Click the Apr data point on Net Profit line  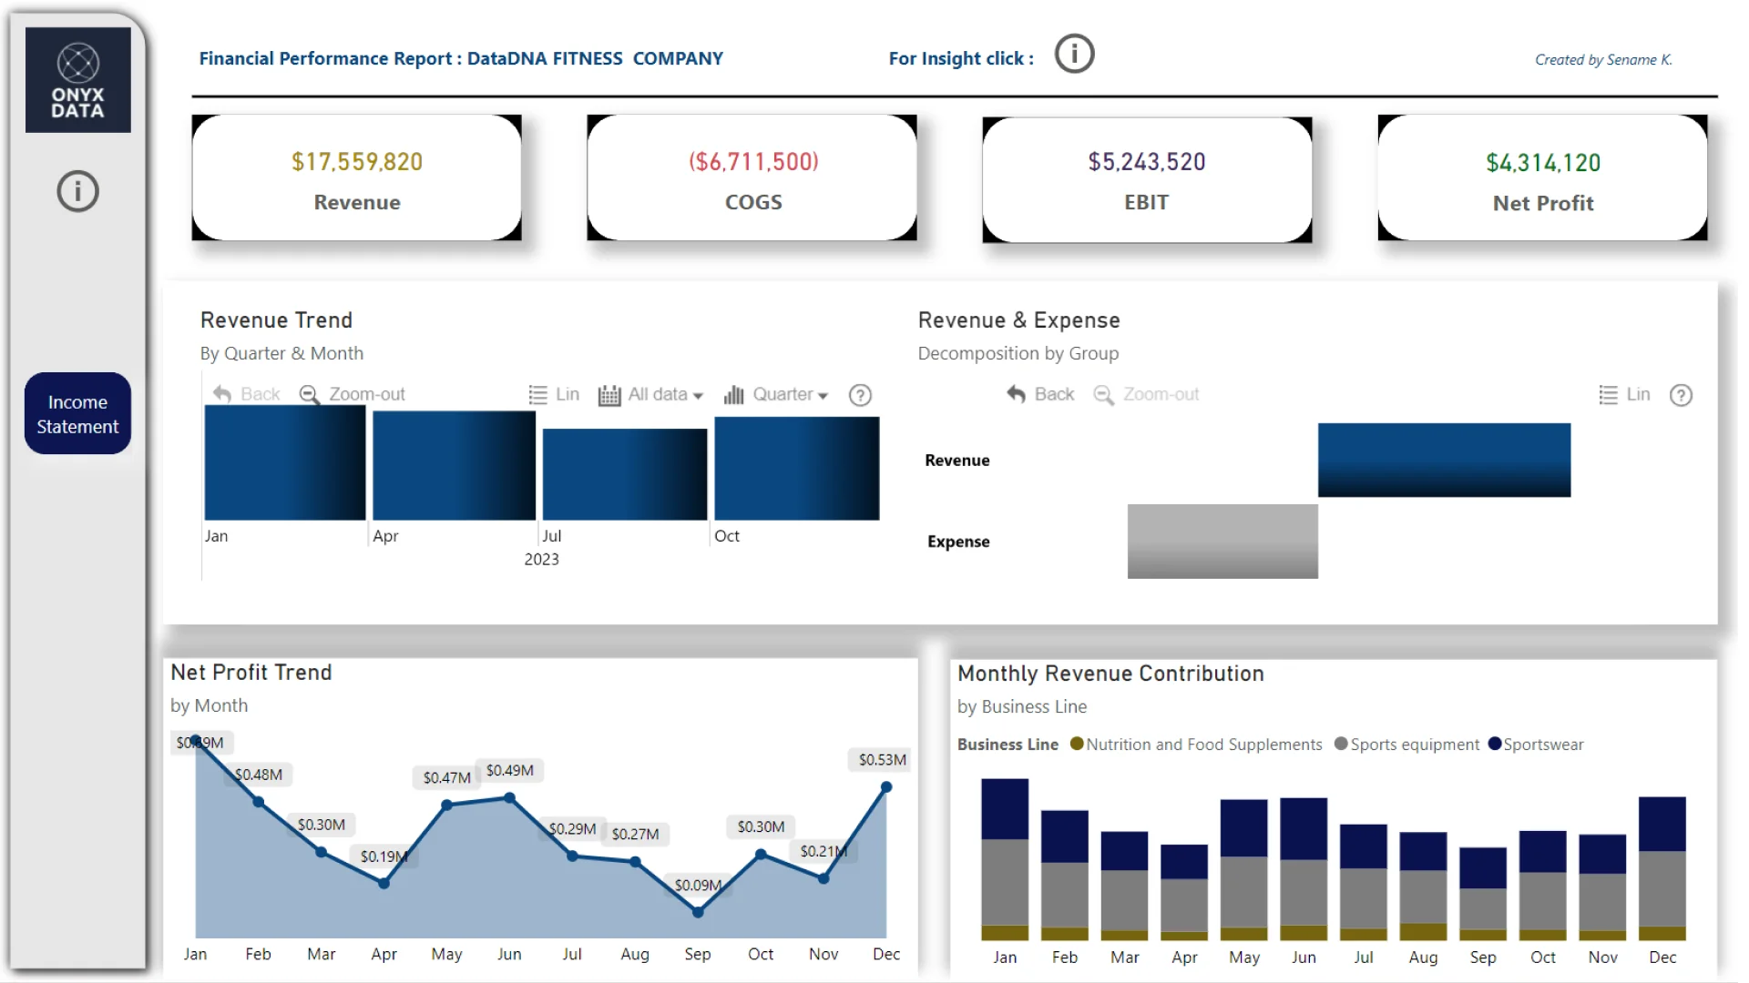[384, 883]
